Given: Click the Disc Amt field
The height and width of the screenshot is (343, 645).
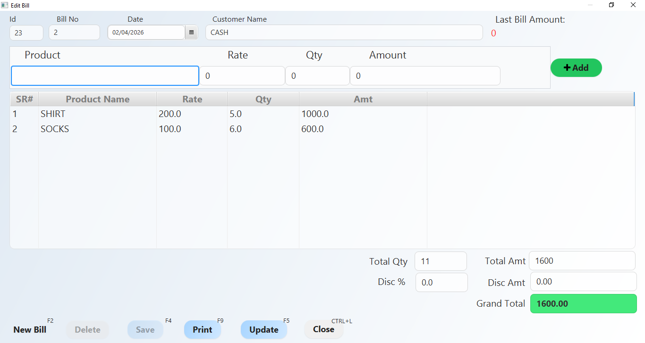Looking at the screenshot, I should point(583,282).
